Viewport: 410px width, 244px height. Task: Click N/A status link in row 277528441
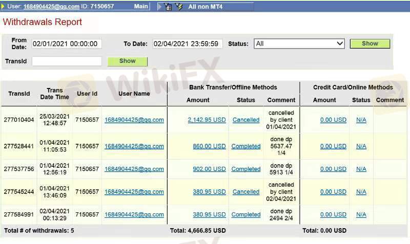[361, 146]
